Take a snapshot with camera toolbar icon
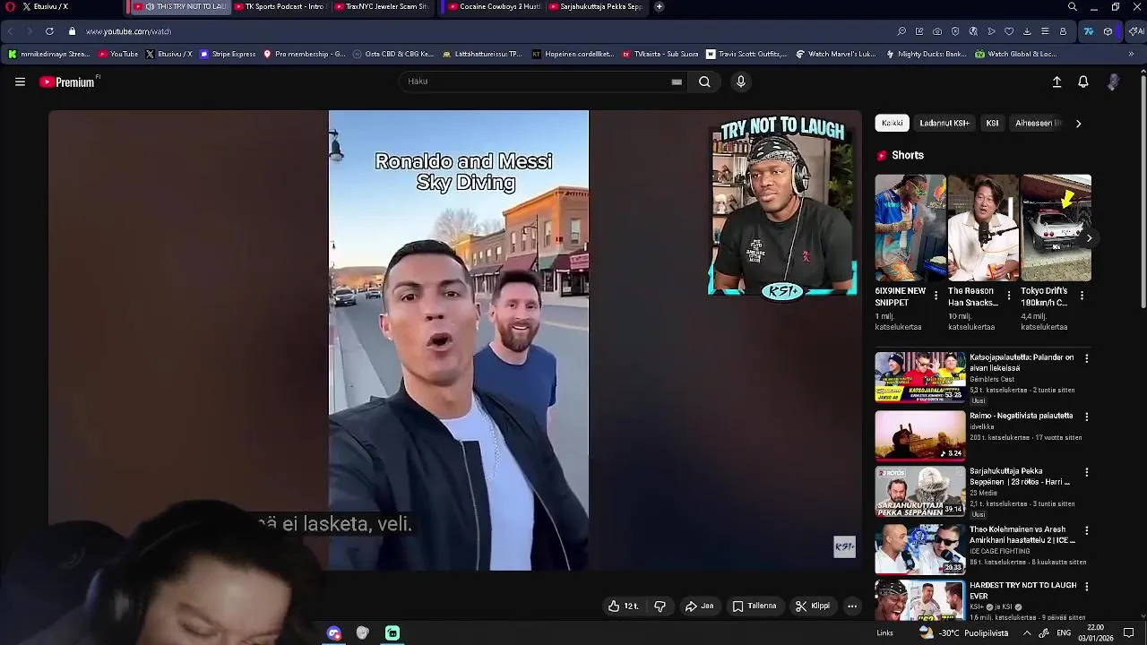The height and width of the screenshot is (645, 1147). (937, 31)
